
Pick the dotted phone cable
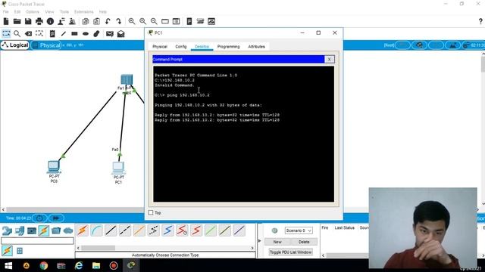153,230
